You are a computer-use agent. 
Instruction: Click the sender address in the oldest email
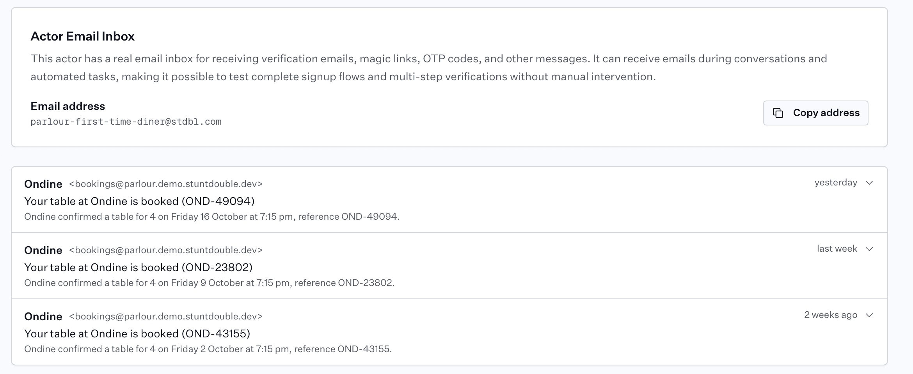tap(166, 316)
